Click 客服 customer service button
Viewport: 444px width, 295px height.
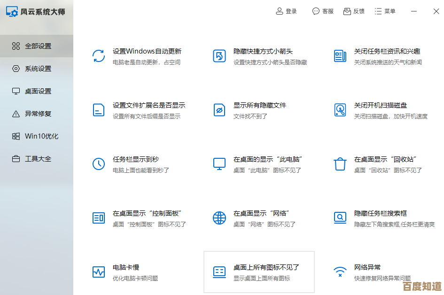tap(323, 11)
